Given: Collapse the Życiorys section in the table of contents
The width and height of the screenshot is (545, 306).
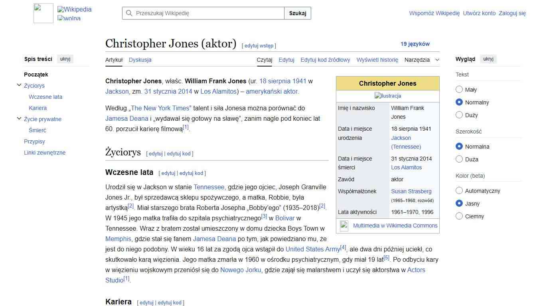Looking at the screenshot, I should click(x=19, y=84).
